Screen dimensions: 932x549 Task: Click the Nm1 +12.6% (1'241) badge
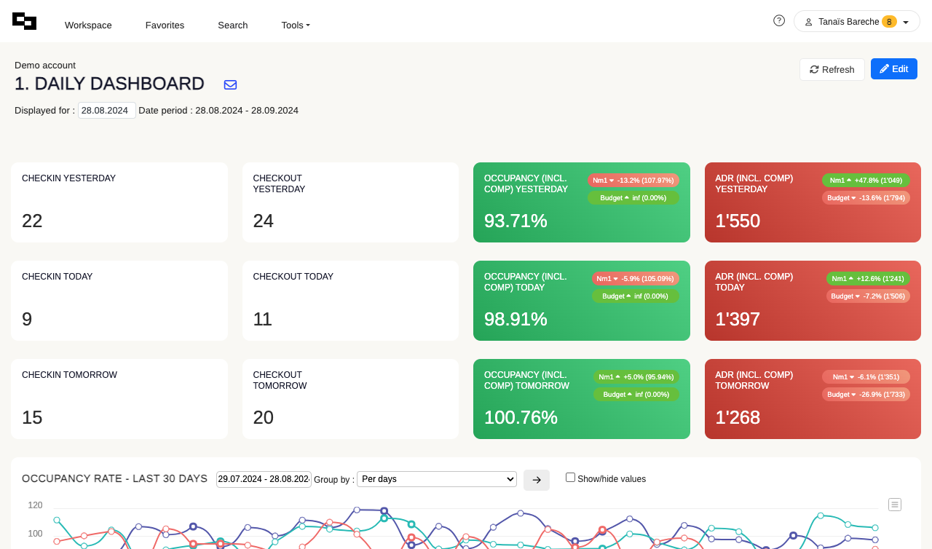[x=868, y=278]
